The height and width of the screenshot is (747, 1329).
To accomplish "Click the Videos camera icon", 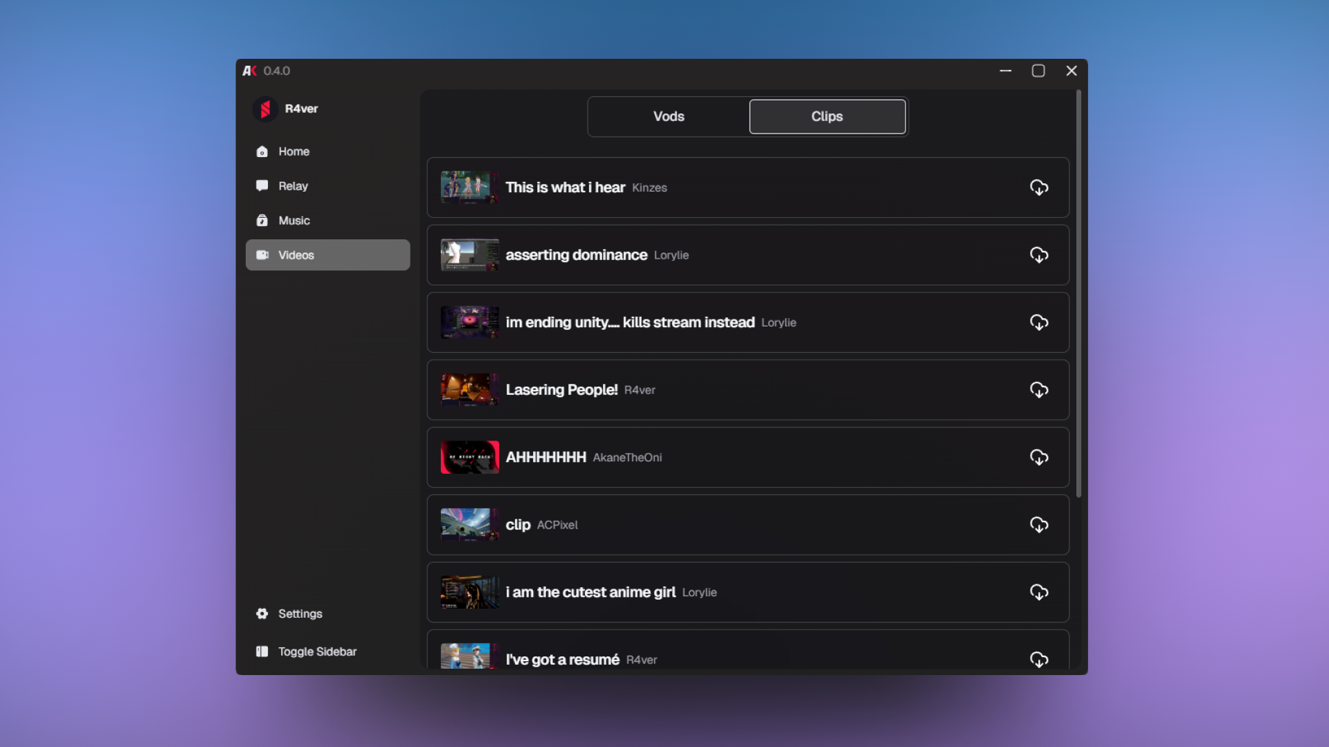I will 263,255.
